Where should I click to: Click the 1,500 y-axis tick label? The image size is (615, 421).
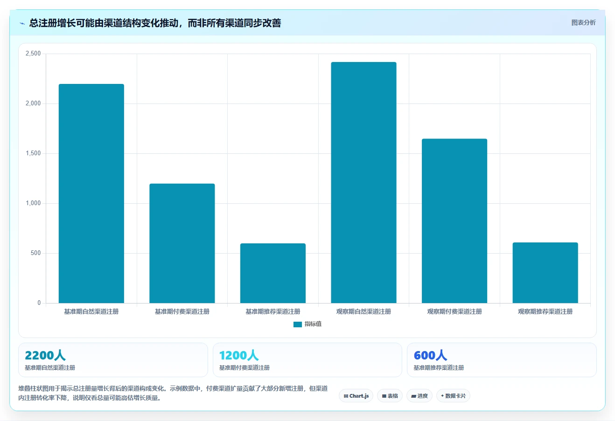33,153
